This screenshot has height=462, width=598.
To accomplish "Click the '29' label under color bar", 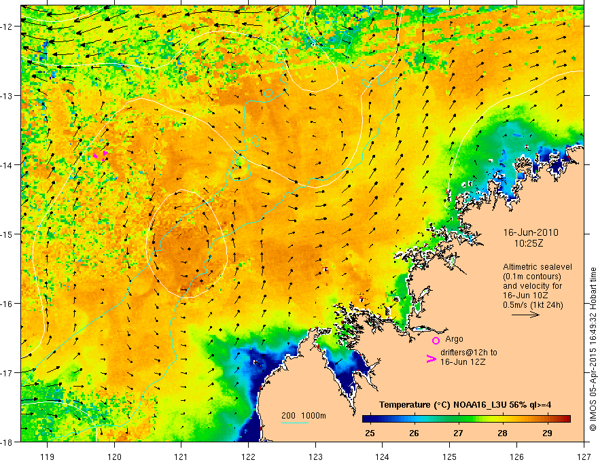I will click(x=547, y=433).
